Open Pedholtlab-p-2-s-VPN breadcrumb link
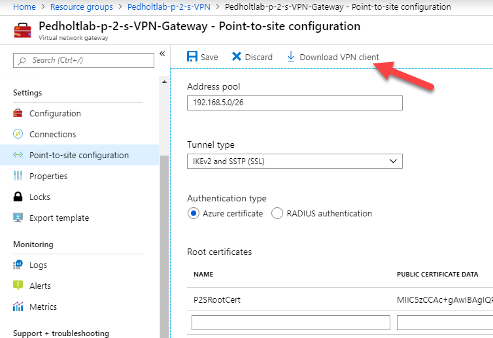 pos(169,7)
